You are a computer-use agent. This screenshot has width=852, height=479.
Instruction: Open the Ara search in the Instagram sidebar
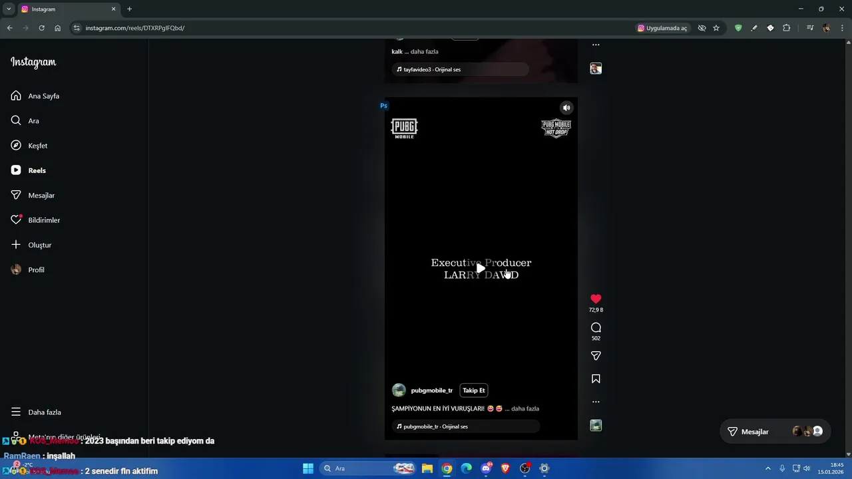pyautogui.click(x=27, y=120)
